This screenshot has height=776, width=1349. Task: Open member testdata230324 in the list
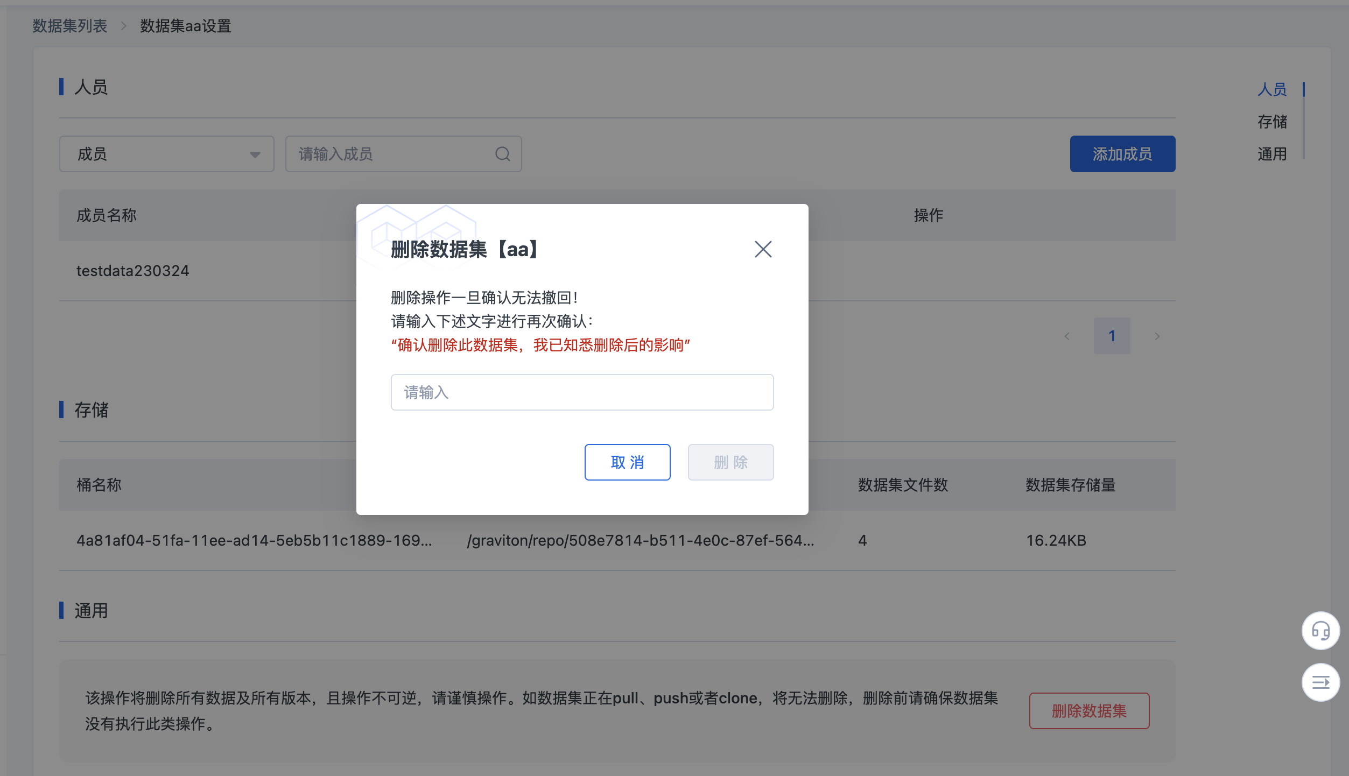pos(132,271)
